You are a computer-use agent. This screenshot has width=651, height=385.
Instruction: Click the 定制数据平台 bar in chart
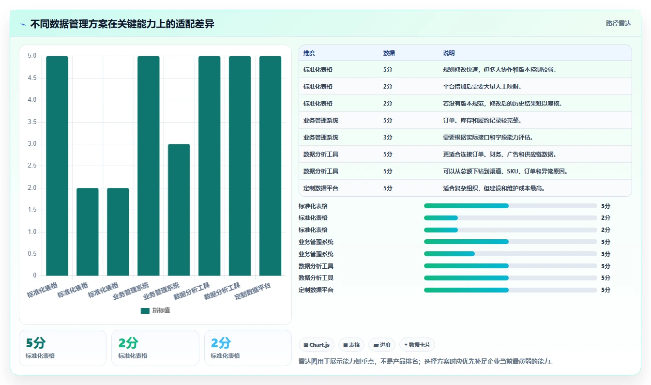[x=271, y=166]
